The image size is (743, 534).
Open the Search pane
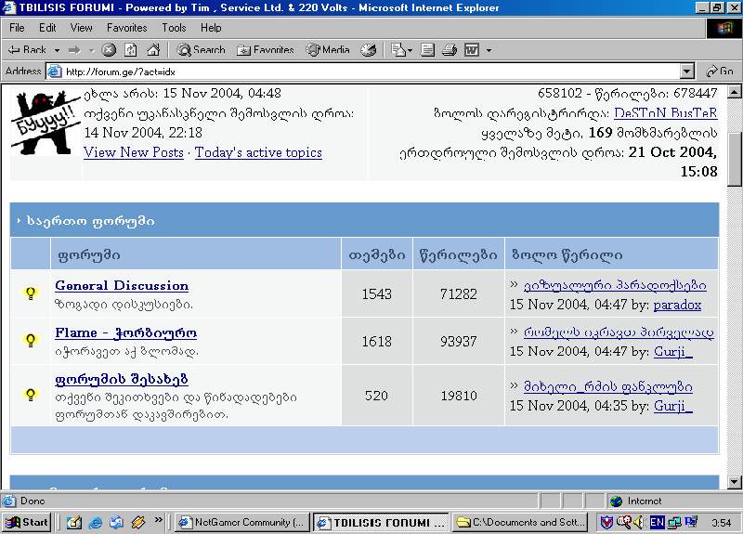click(201, 50)
